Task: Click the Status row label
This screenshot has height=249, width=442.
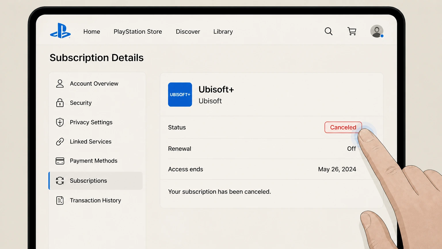Action: click(177, 127)
